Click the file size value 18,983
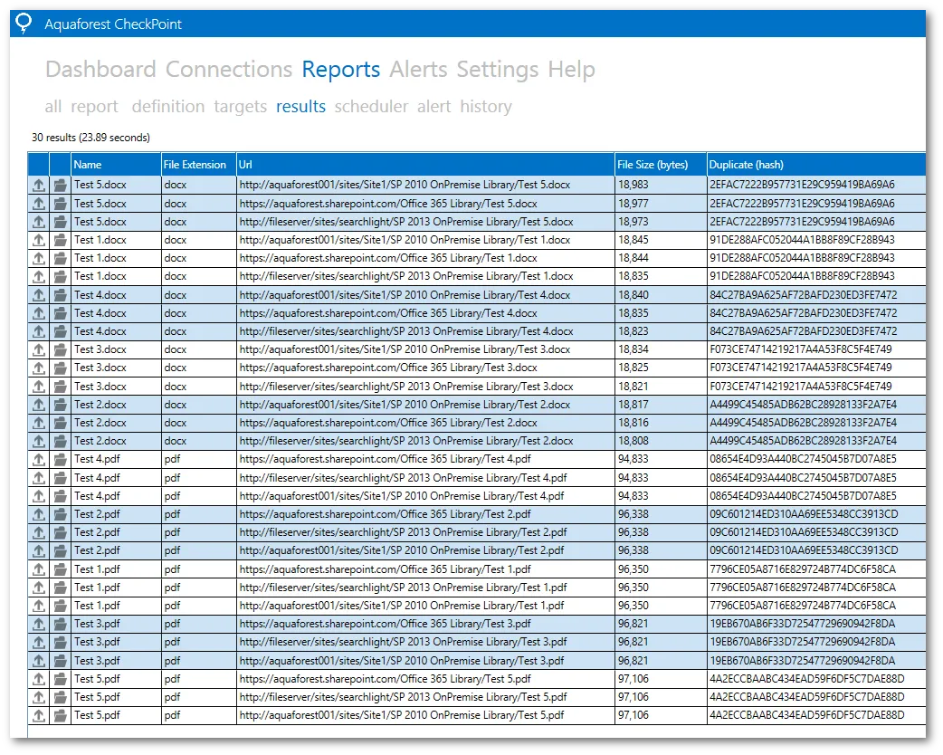This screenshot has width=943, height=755. (633, 185)
